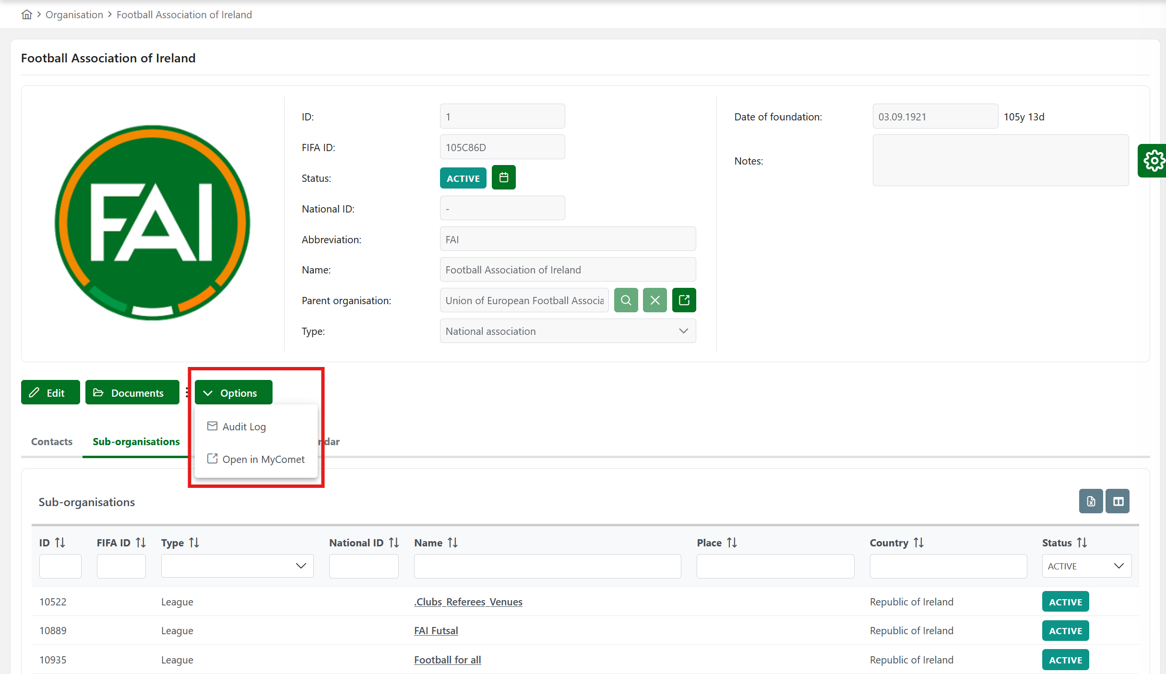Open the FAI Futsal link
The height and width of the screenshot is (674, 1166).
[436, 630]
